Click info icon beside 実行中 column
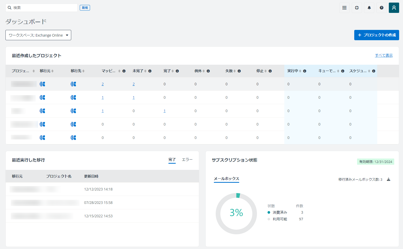The height and width of the screenshot is (249, 403). click(305, 71)
